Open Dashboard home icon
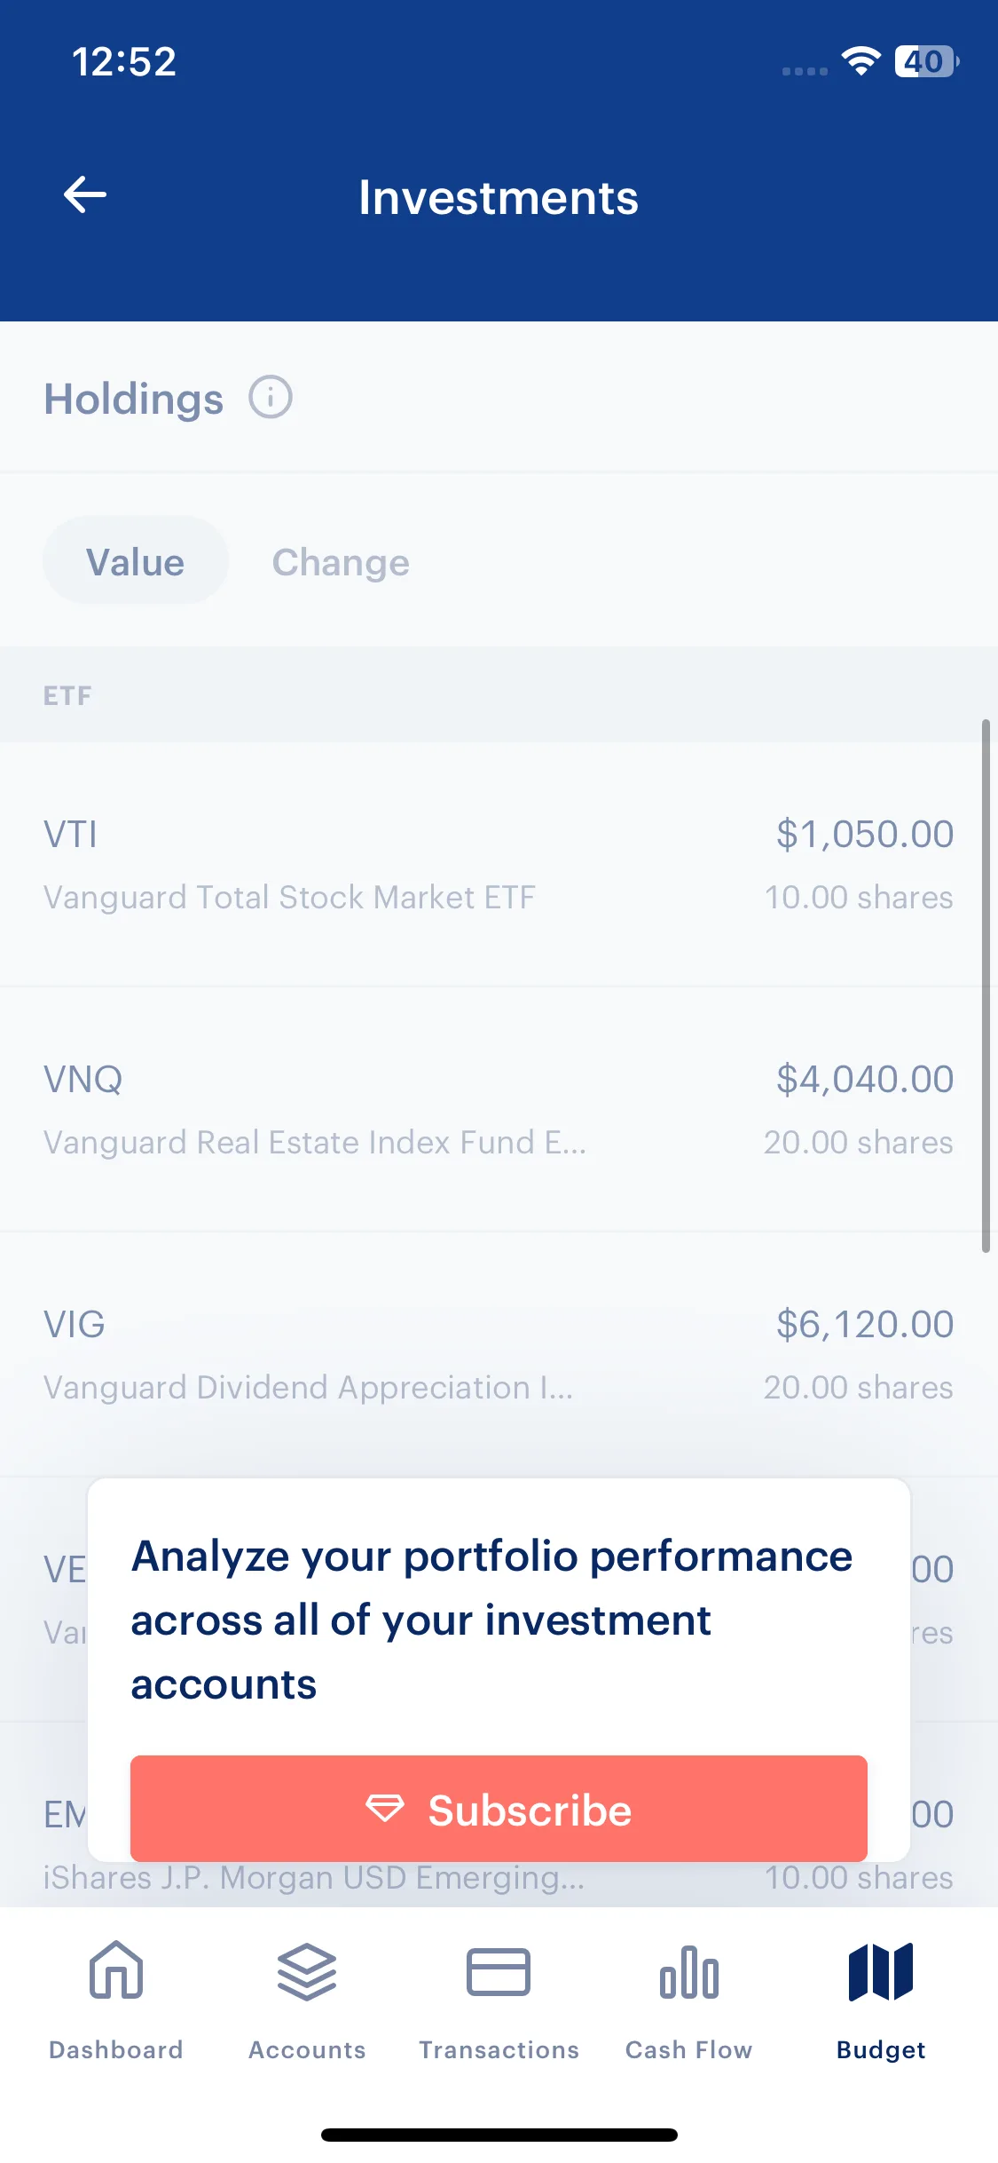This screenshot has width=998, height=2163. (116, 1969)
